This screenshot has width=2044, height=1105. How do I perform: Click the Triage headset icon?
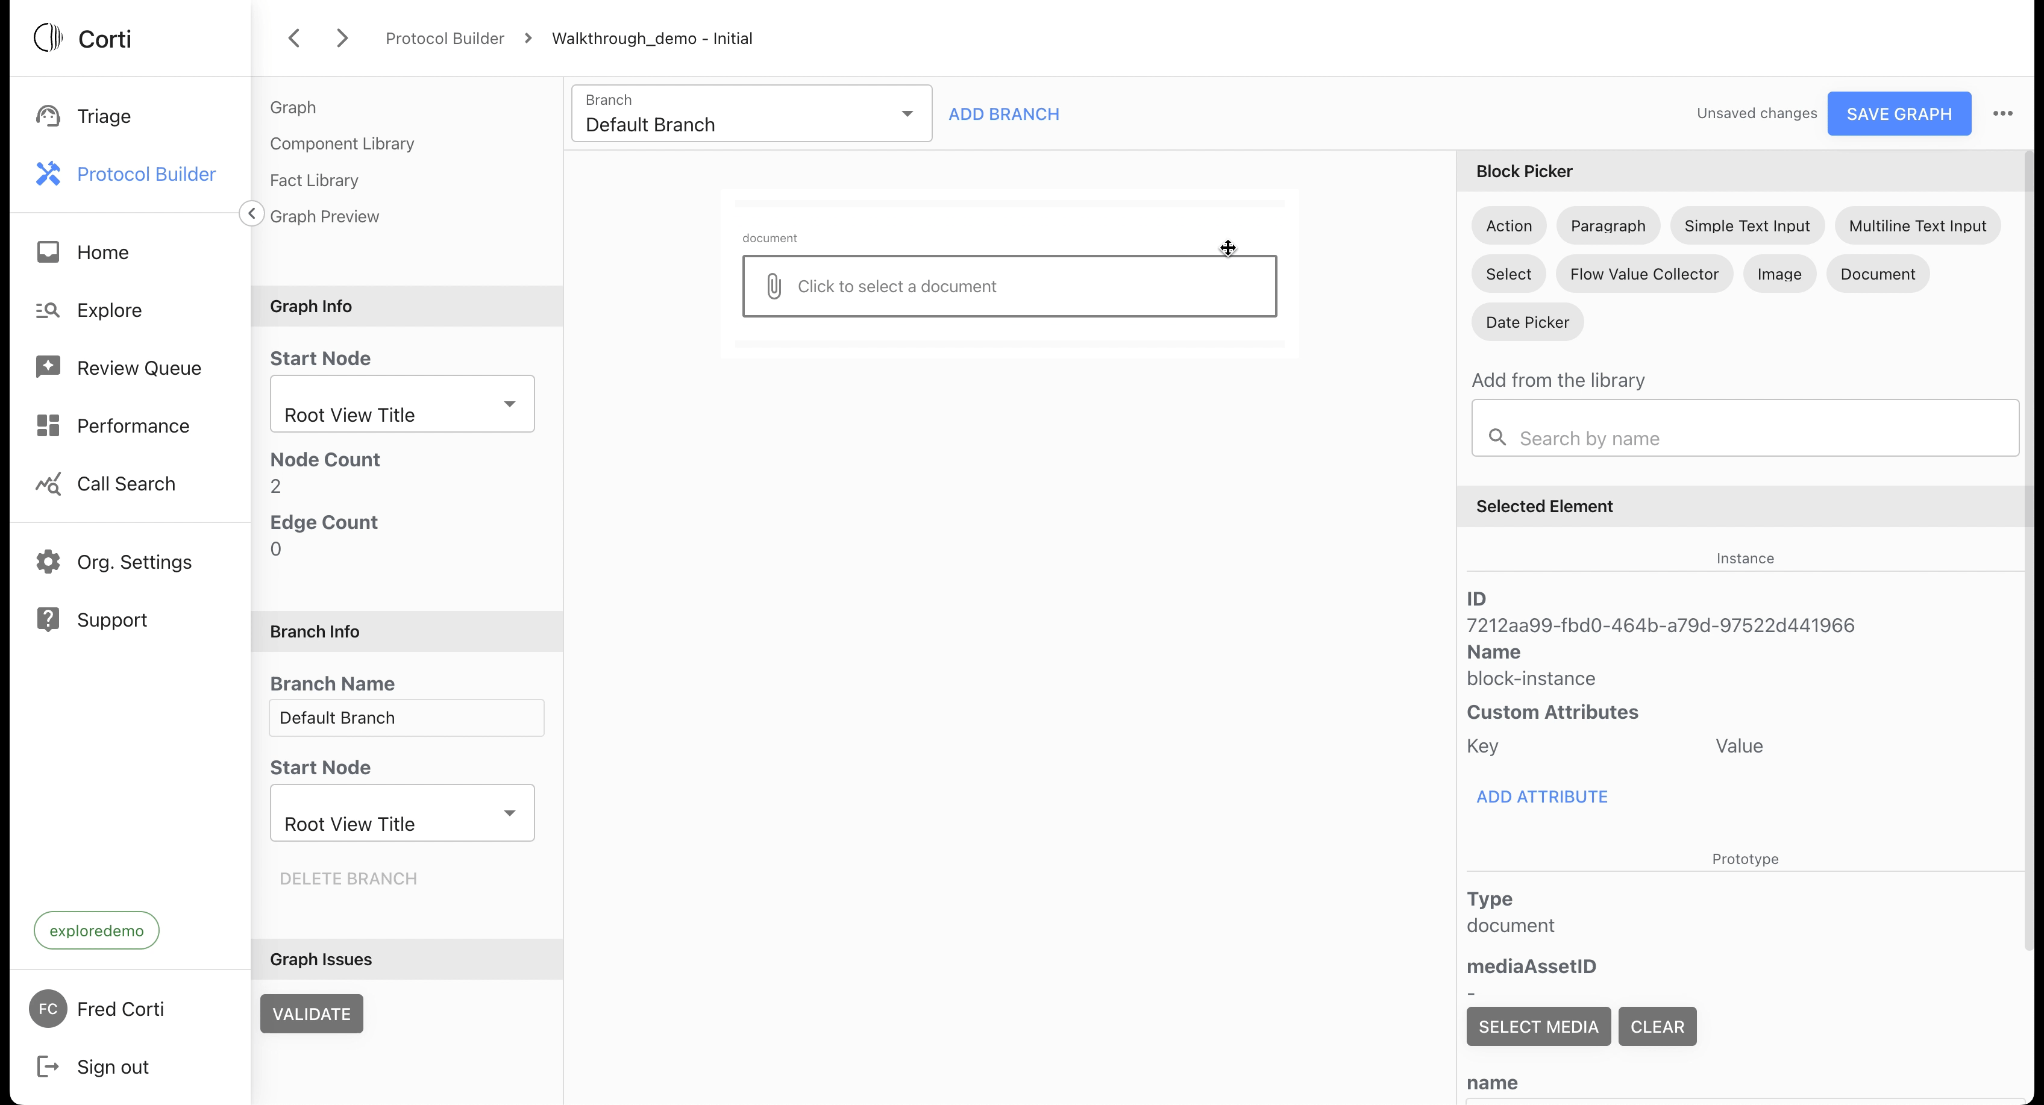pos(48,116)
